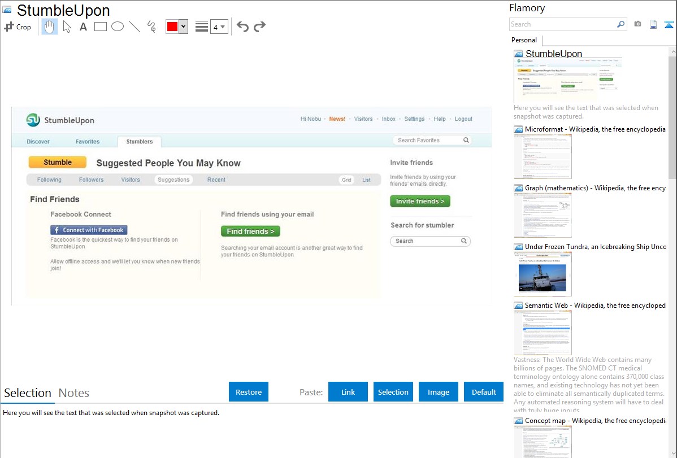Image resolution: width=677 pixels, height=458 pixels.
Task: Select the Crop tool
Action: point(18,27)
